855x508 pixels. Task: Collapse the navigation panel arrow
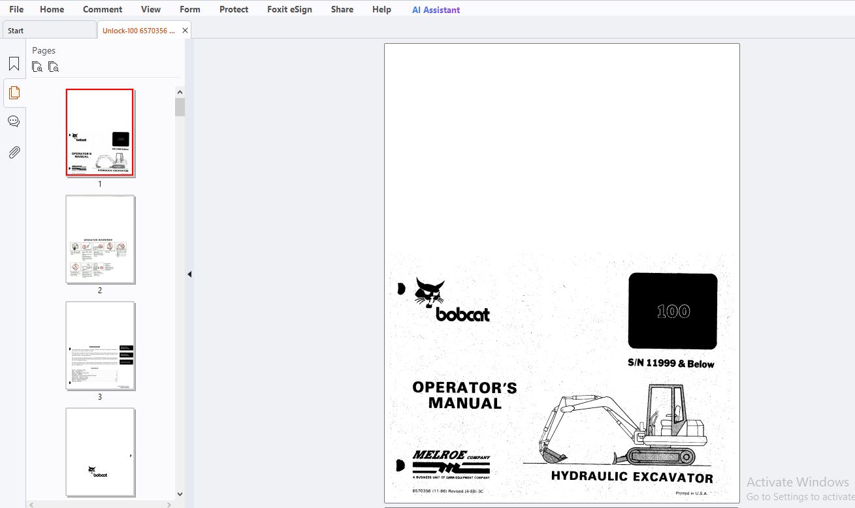click(x=189, y=274)
